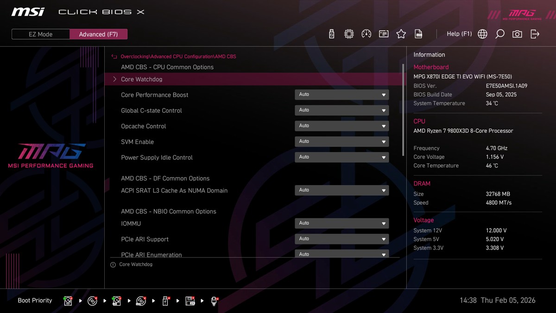Switch to EZ Mode tab
The width and height of the screenshot is (556, 313).
[41, 34]
